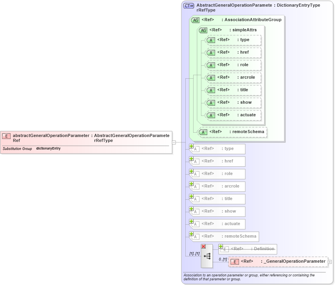Click the A icon on arcrole attribute
The height and width of the screenshot is (285, 335).
(211, 78)
